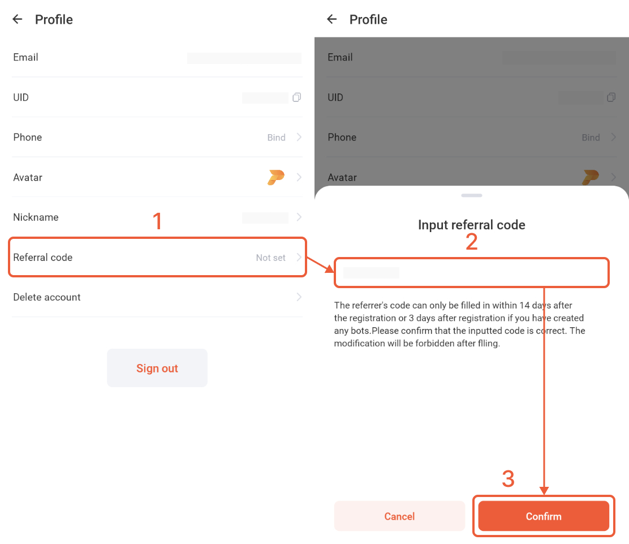The height and width of the screenshot is (544, 629).
Task: Select Delete account row
Action: pyautogui.click(x=157, y=297)
